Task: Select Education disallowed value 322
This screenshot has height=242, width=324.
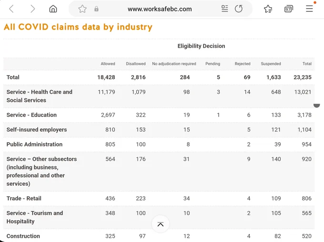Action: point(141,115)
